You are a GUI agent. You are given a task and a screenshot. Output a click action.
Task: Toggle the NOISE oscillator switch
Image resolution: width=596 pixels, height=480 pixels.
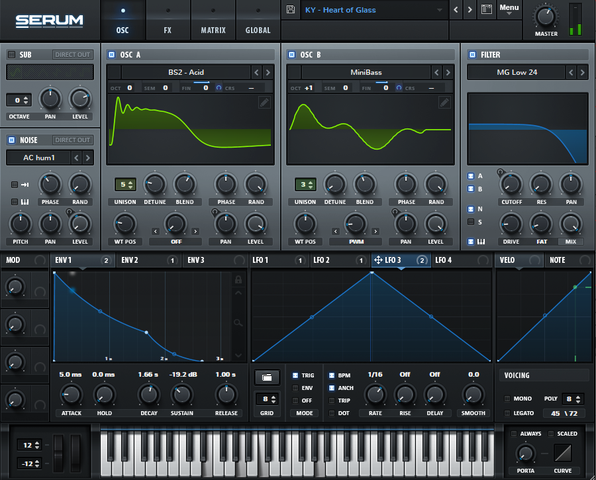coord(12,140)
